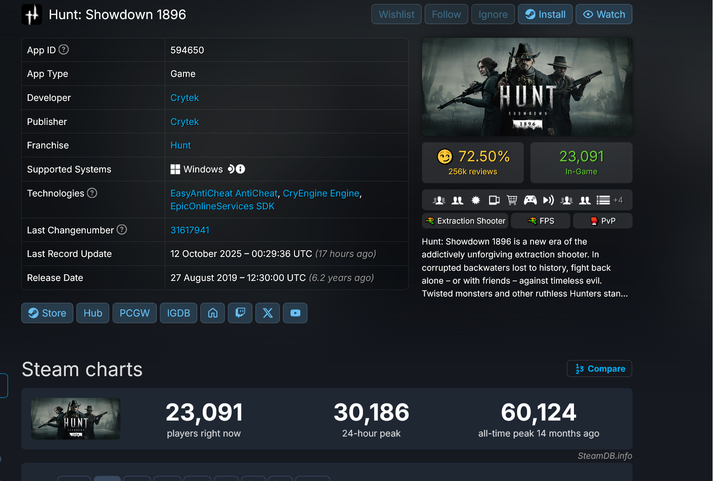
Task: Open the Technologies help question mark
Action: (92, 193)
